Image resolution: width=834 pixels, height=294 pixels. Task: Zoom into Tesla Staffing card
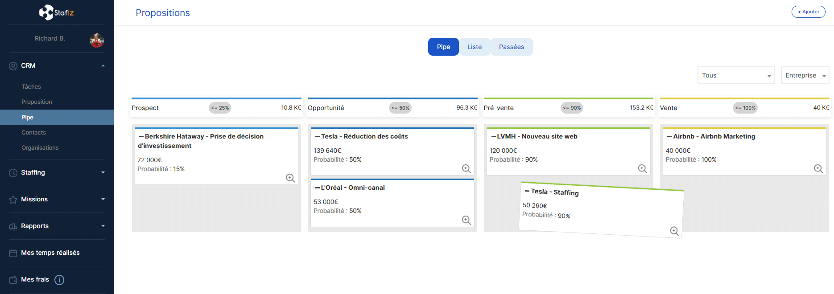674,231
